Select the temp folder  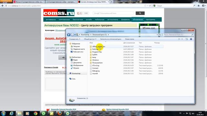click(94, 57)
